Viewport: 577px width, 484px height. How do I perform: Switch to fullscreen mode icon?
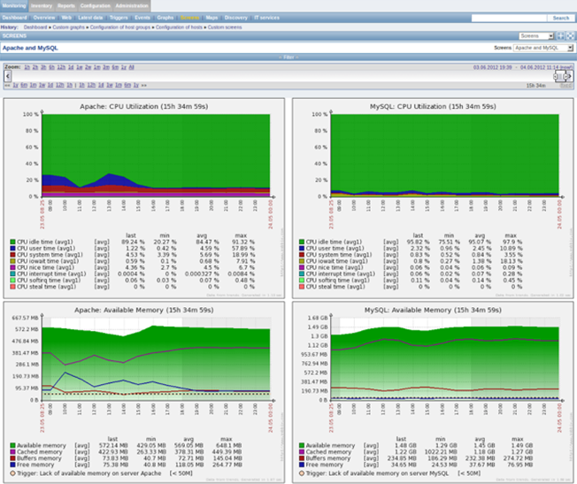pos(570,35)
